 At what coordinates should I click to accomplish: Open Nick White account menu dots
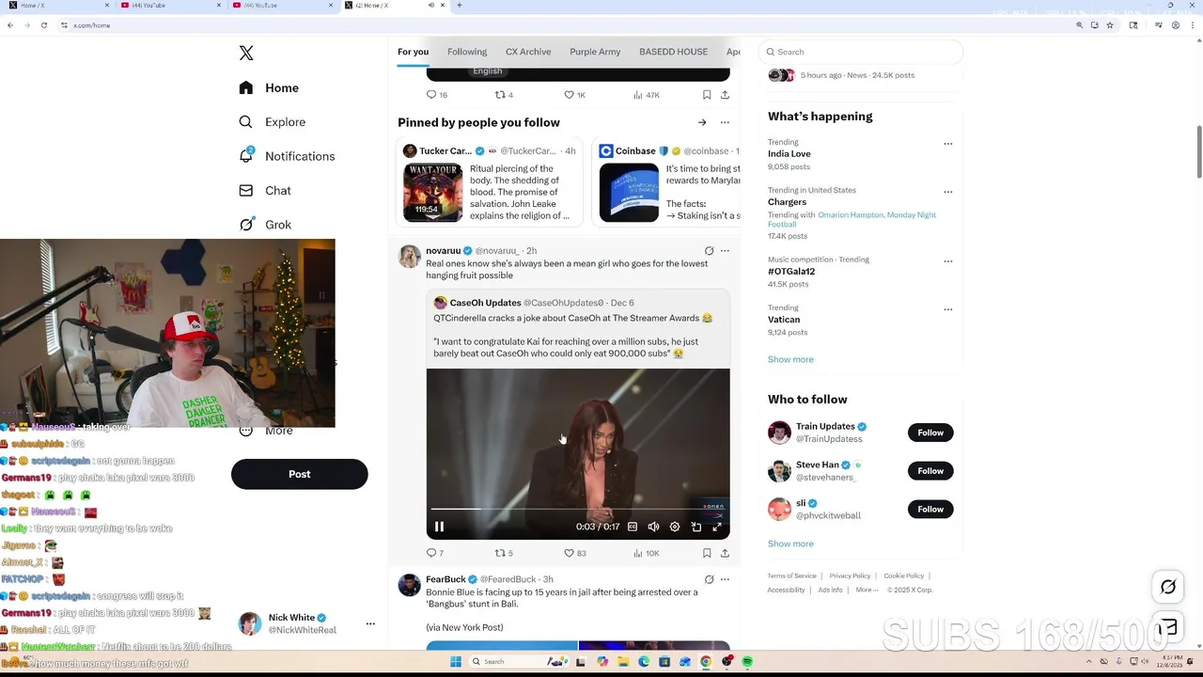click(370, 623)
